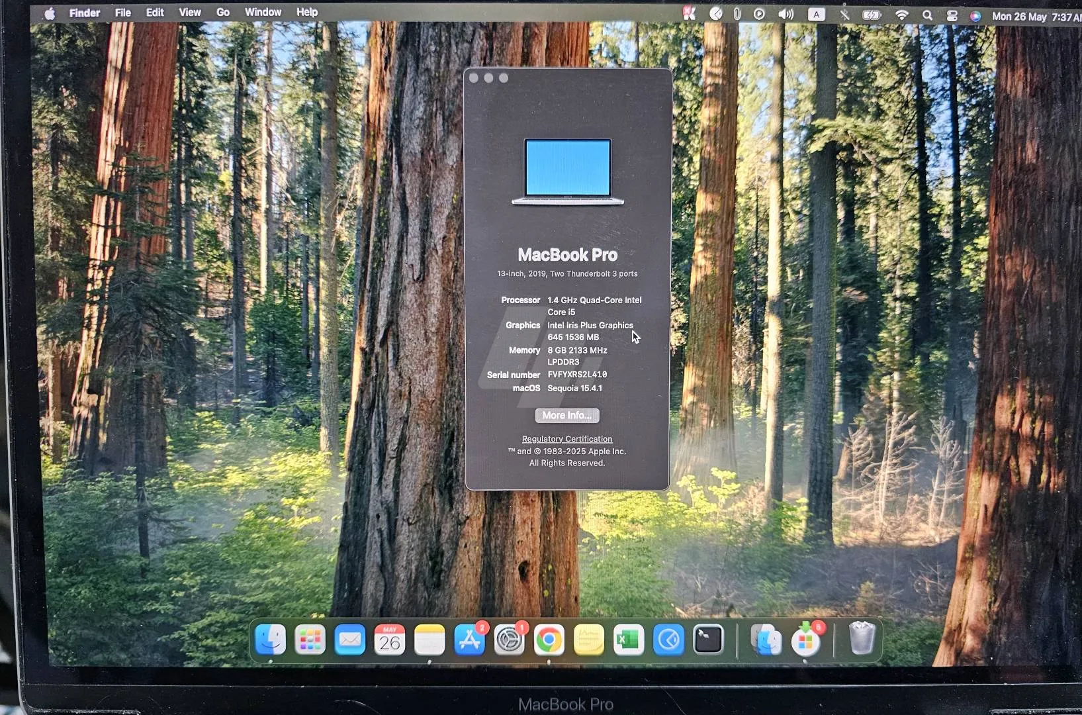
Task: Open the Window menu
Action: (263, 12)
